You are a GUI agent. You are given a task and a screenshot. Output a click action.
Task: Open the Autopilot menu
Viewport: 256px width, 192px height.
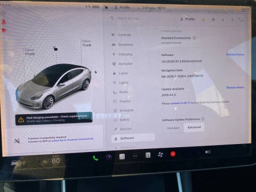click(122, 63)
